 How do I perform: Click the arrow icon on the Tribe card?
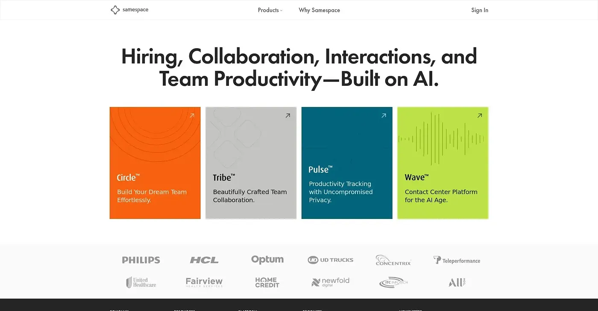point(288,116)
